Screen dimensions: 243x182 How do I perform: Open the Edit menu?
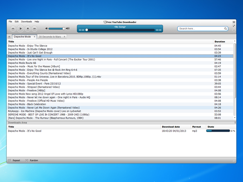pos(17,22)
